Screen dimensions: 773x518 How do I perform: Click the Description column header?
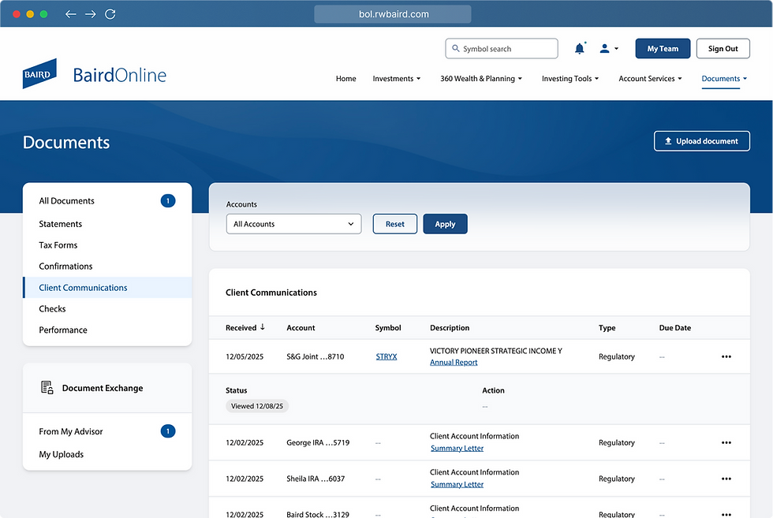click(450, 328)
